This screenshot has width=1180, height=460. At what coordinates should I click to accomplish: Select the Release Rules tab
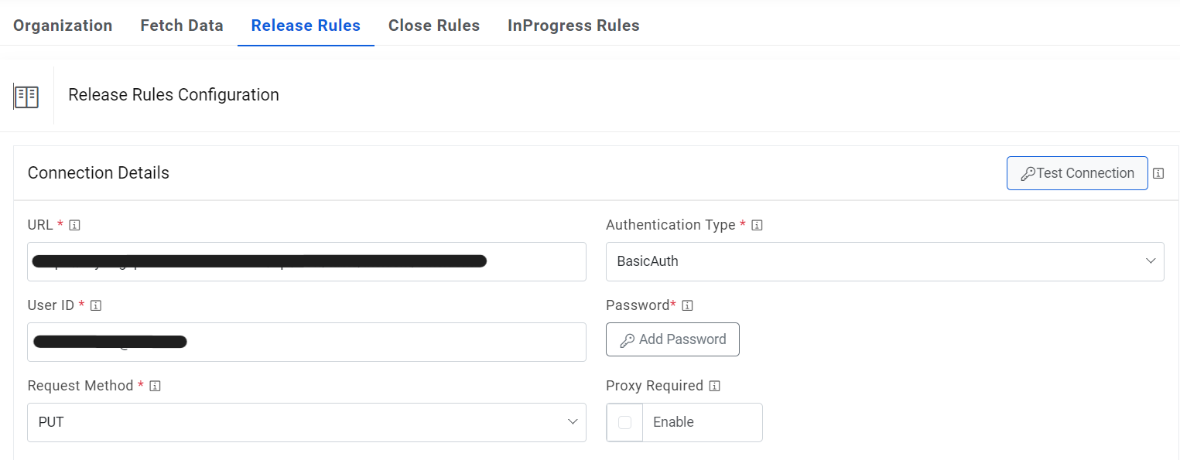306,26
